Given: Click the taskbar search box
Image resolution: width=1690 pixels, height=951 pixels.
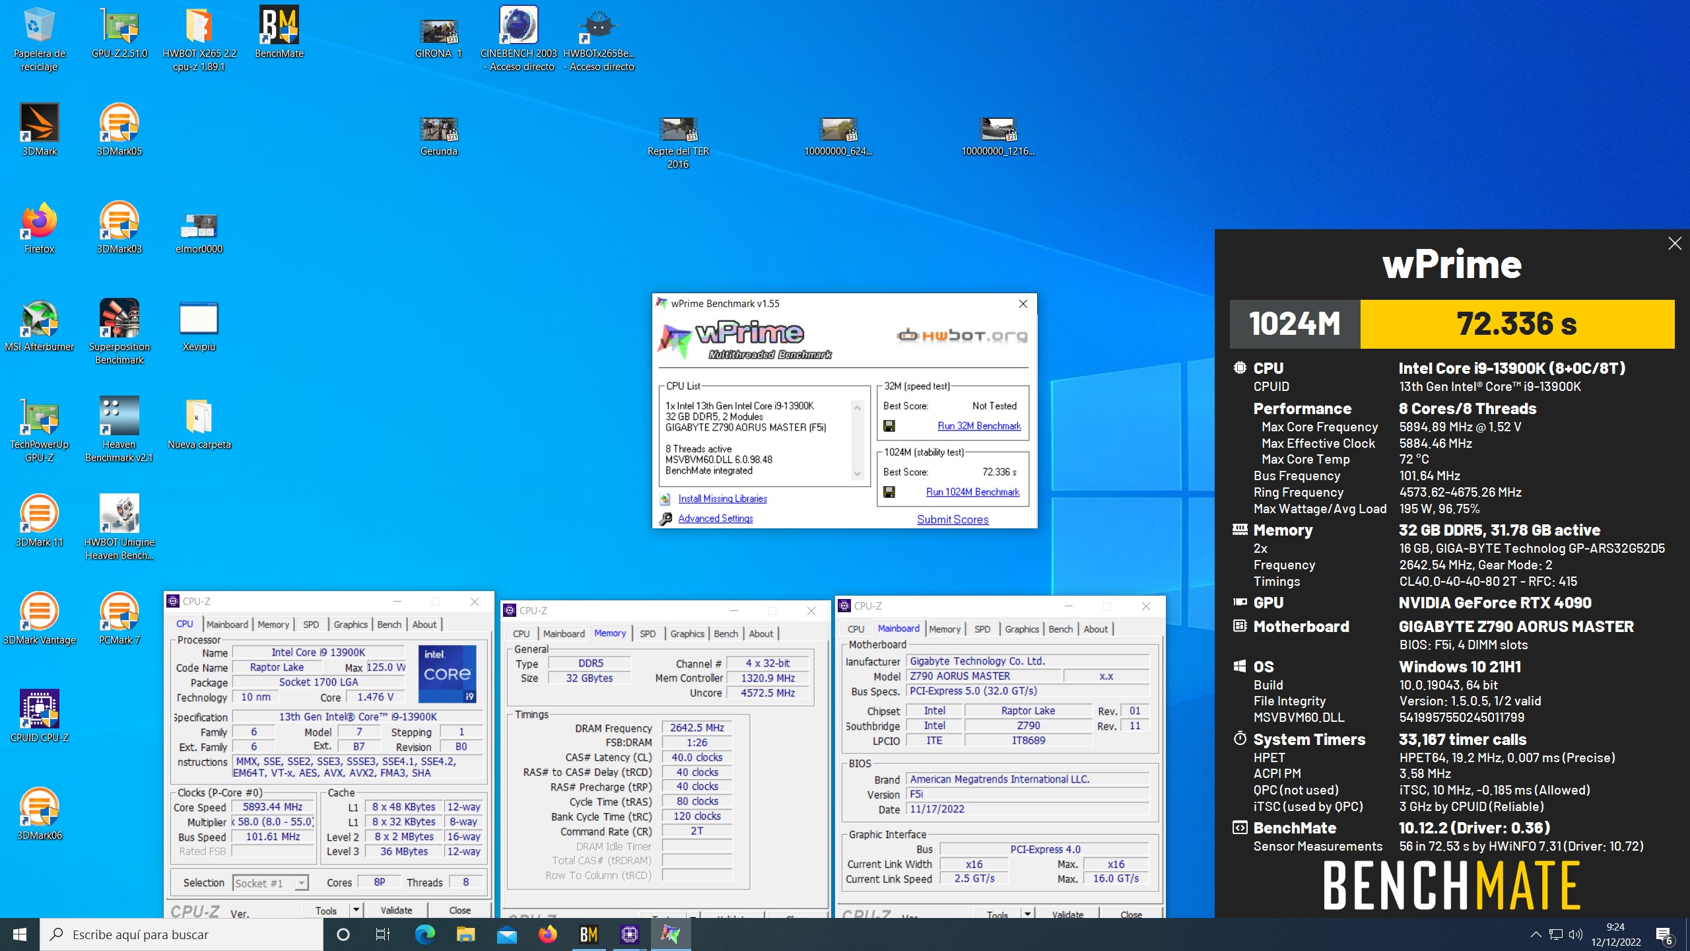Looking at the screenshot, I should pos(182,934).
